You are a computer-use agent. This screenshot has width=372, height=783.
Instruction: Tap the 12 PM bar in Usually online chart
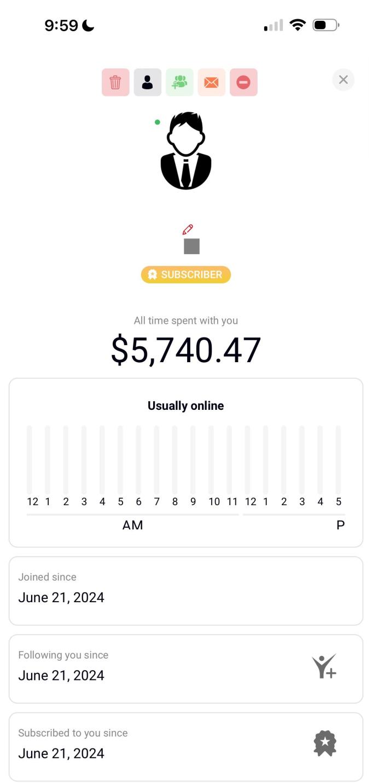[x=248, y=460]
